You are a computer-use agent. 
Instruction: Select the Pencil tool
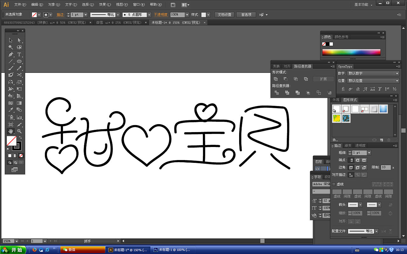tap(19, 68)
